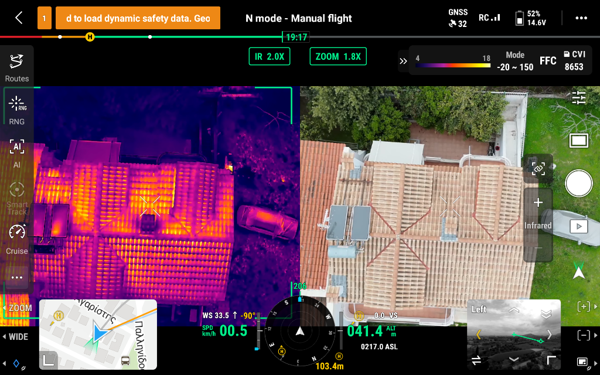Open the media playback gallery
The height and width of the screenshot is (375, 600).
(579, 226)
